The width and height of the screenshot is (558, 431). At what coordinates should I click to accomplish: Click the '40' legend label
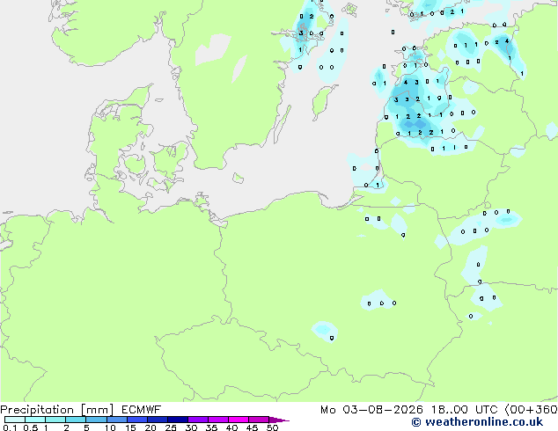click(231, 427)
